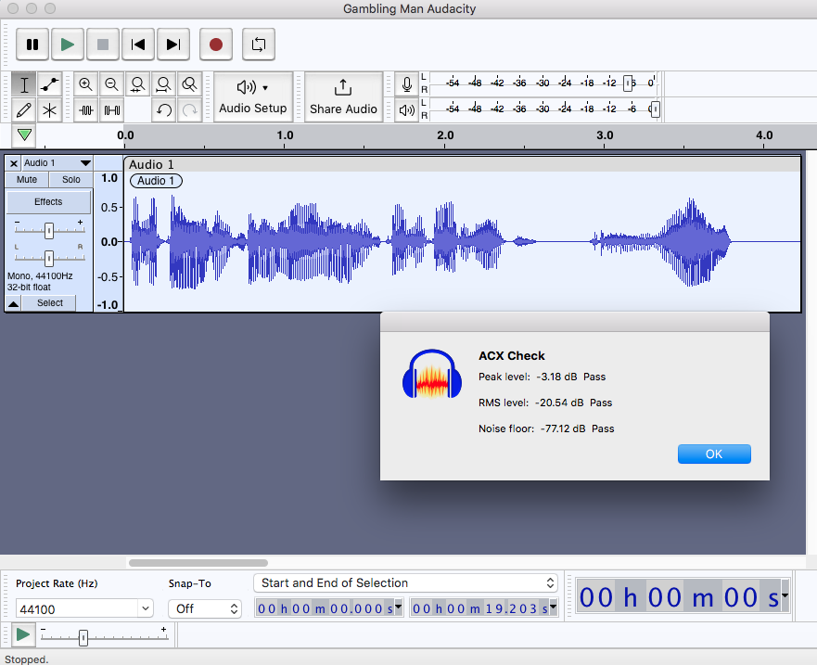Image resolution: width=817 pixels, height=665 pixels.
Task: Click the microphone record meter icon
Action: 406,83
